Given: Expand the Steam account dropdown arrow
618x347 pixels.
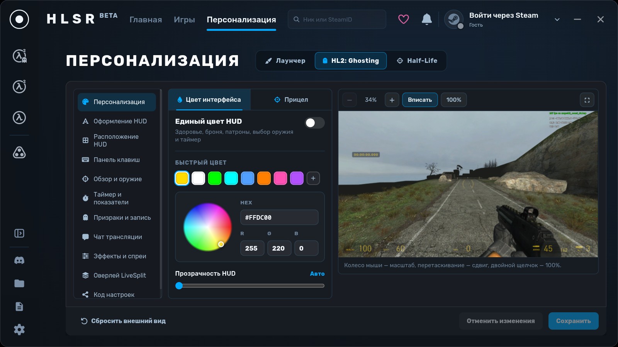Looking at the screenshot, I should click(x=557, y=19).
